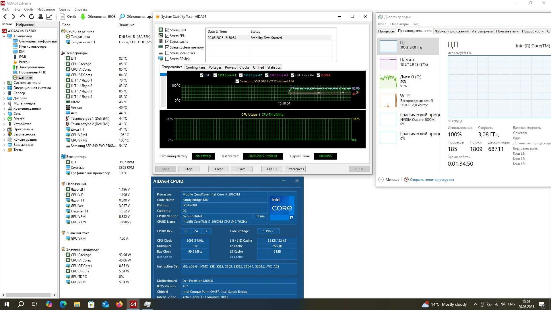Image resolution: width=551 pixels, height=310 pixels.
Task: Toggle DIMM graph checkbox
Action: point(318,75)
